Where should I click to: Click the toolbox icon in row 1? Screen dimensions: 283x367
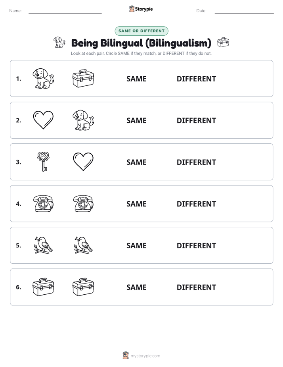tap(83, 78)
